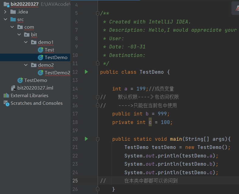Click the value 100 on line 18

pos(165,122)
